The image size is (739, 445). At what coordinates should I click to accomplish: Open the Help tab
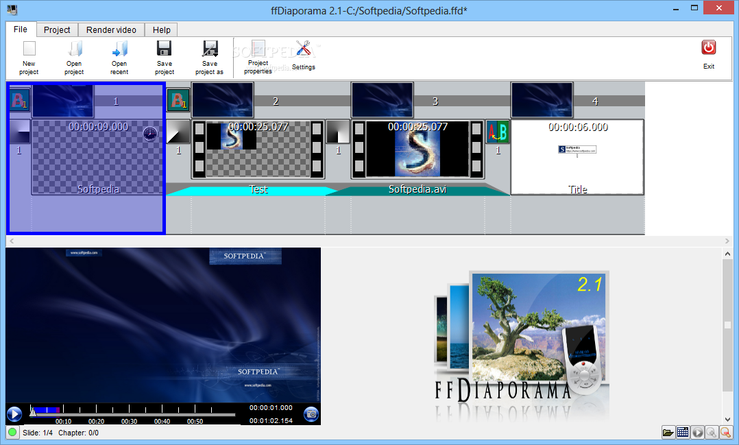[161, 29]
